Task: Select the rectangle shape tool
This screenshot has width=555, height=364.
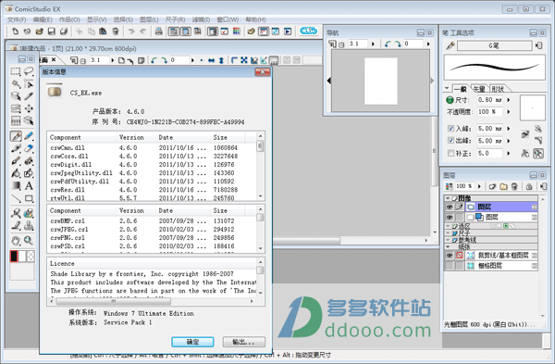Action: [x=29, y=198]
